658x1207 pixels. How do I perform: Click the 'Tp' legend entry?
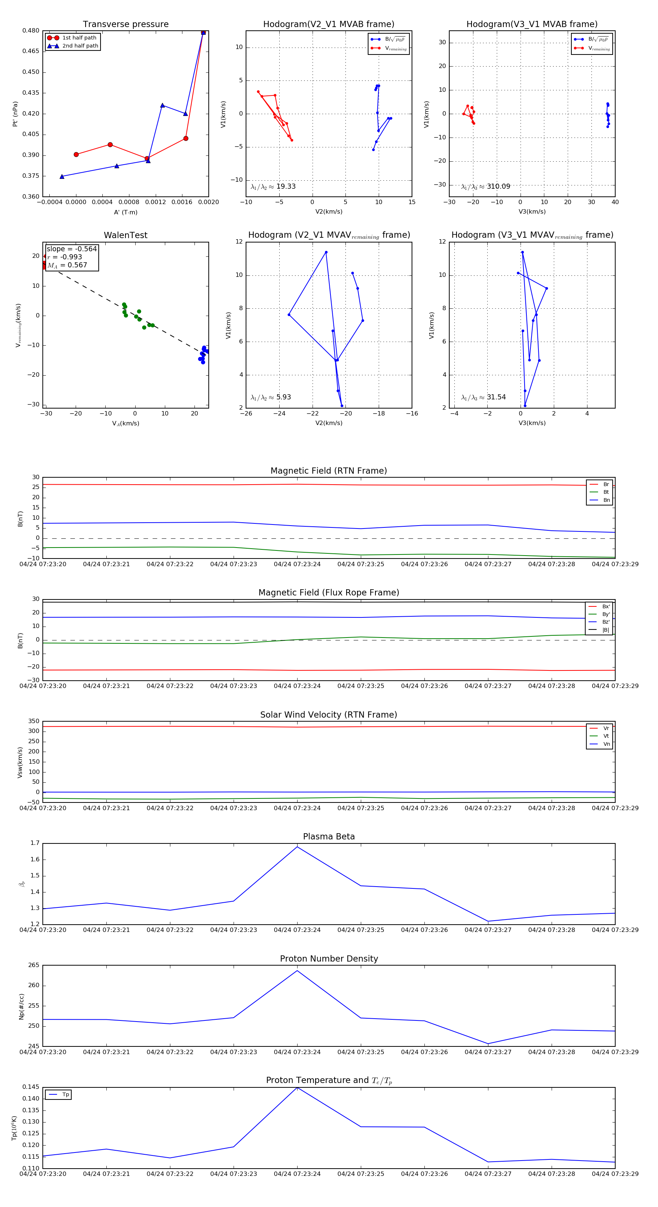coord(58,1095)
